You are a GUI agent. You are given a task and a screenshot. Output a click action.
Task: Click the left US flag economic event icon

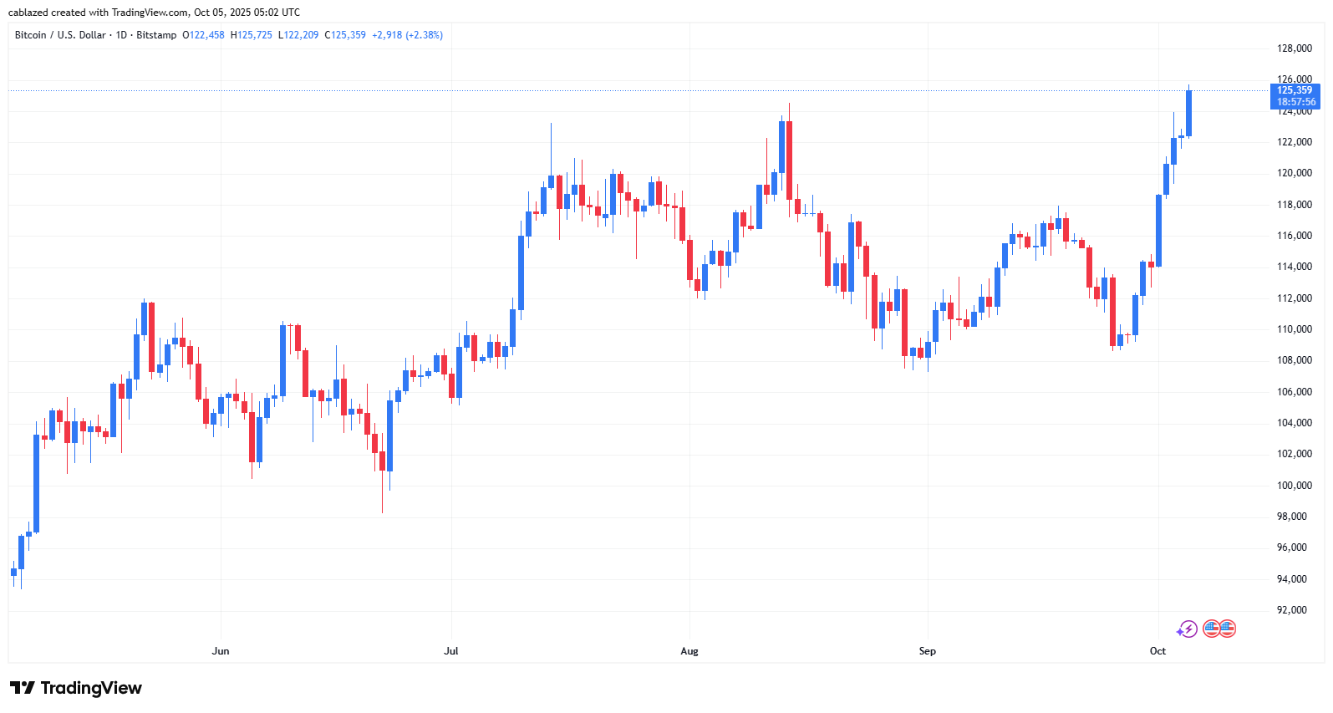click(1211, 629)
